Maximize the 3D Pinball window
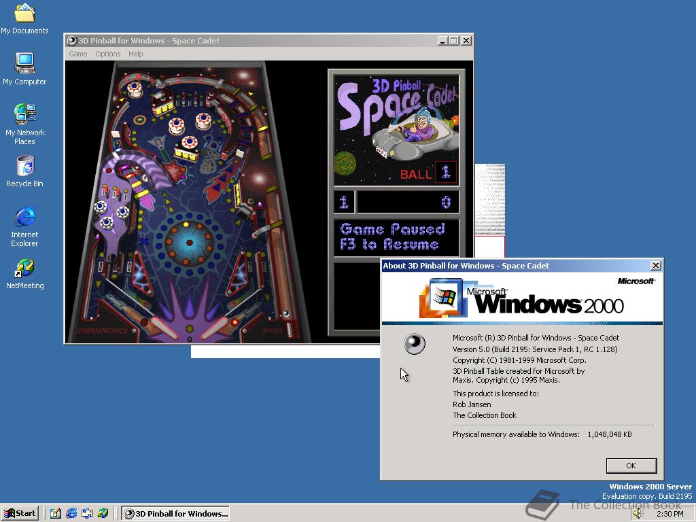 pos(453,40)
